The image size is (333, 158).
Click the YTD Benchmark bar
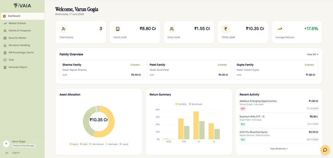tap(186, 133)
